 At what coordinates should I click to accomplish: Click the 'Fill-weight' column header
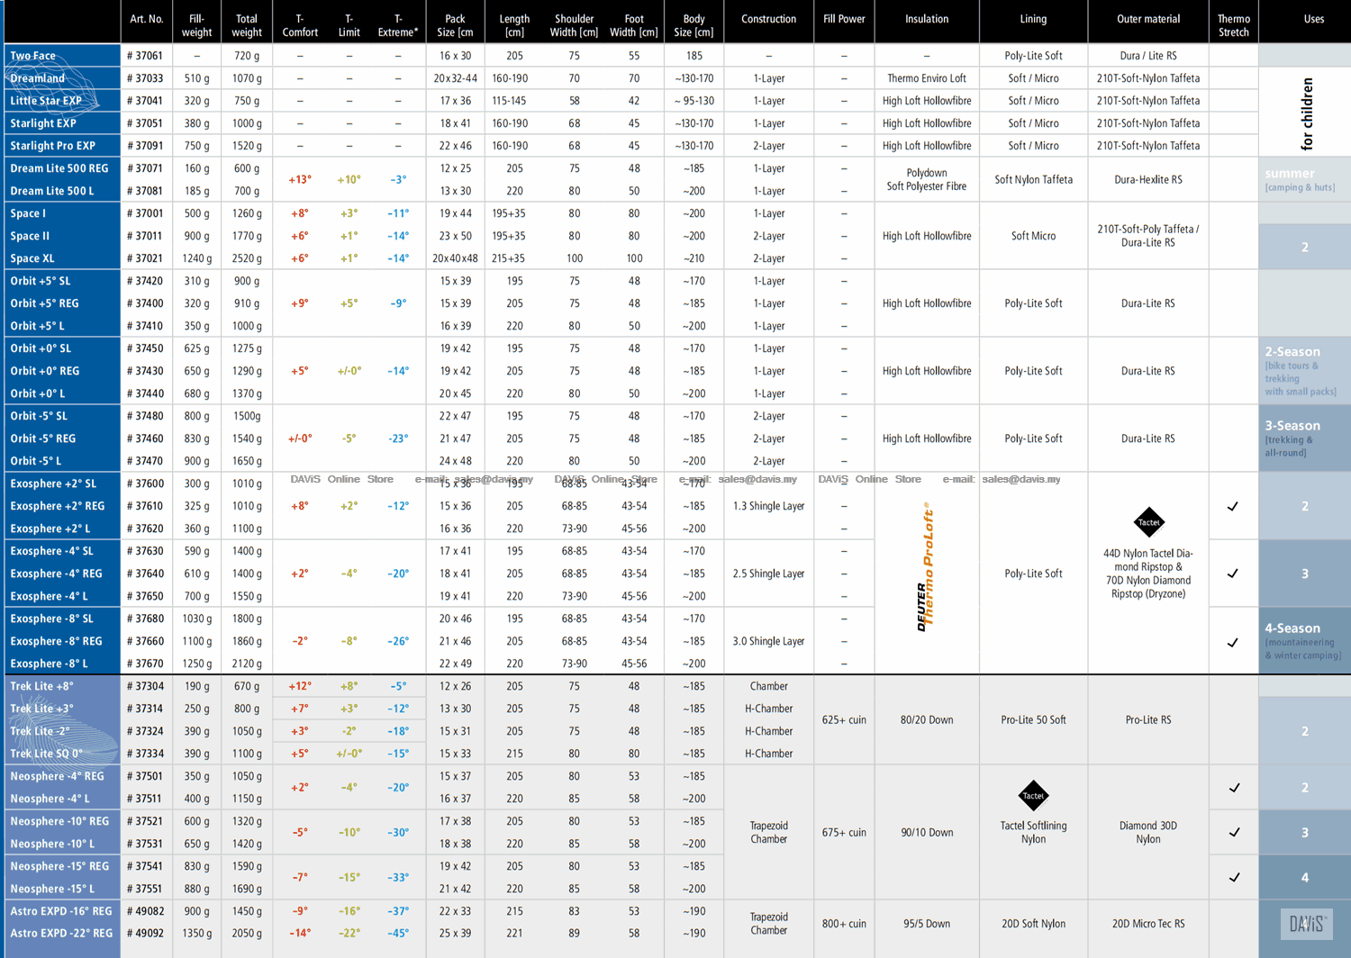[x=196, y=25]
